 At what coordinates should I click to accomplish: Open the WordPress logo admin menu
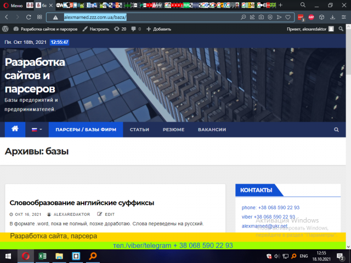click(x=5, y=29)
